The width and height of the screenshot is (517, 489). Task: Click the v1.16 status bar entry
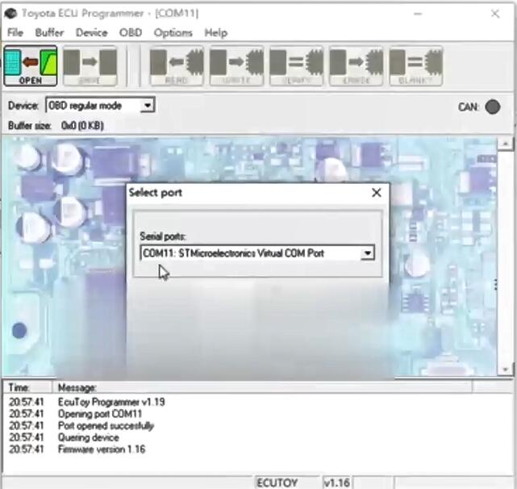click(x=336, y=483)
